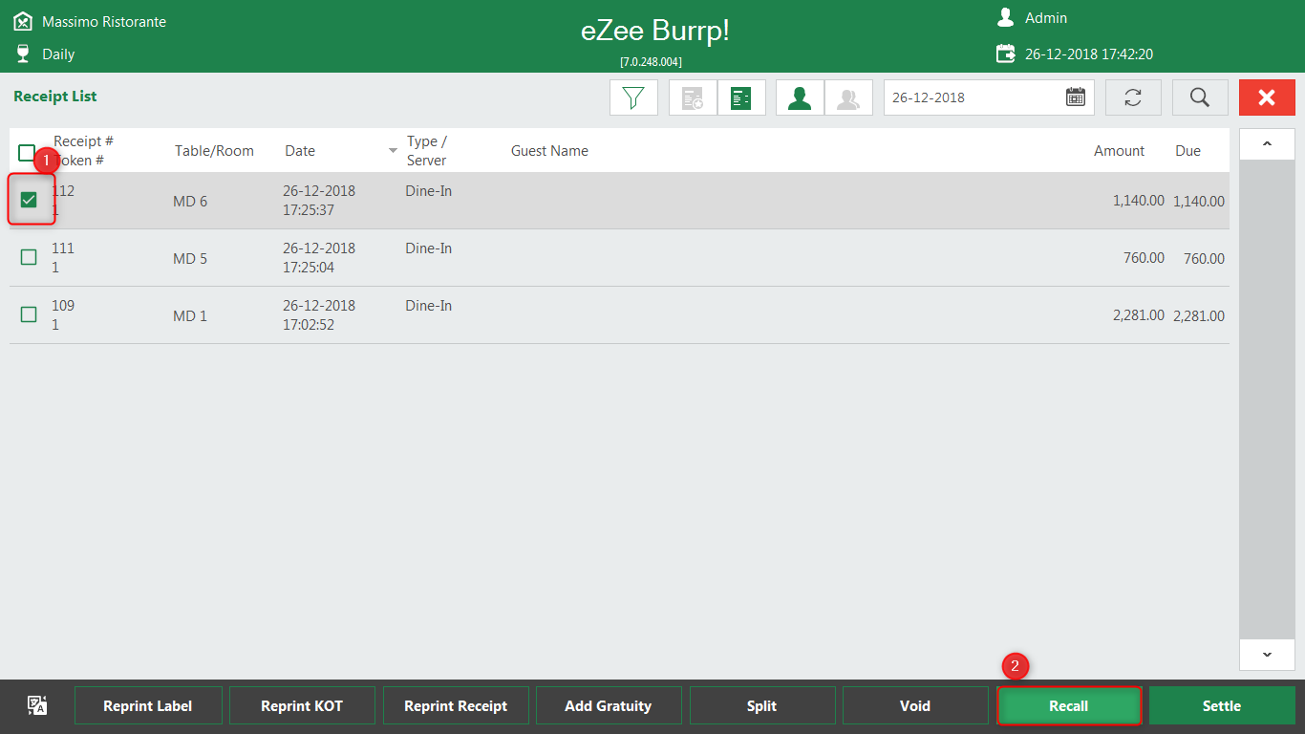Click Dine-In type for receipt 111
1305x734 pixels.
coord(429,248)
